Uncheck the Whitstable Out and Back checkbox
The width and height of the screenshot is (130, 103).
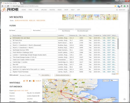[x=11, y=38]
